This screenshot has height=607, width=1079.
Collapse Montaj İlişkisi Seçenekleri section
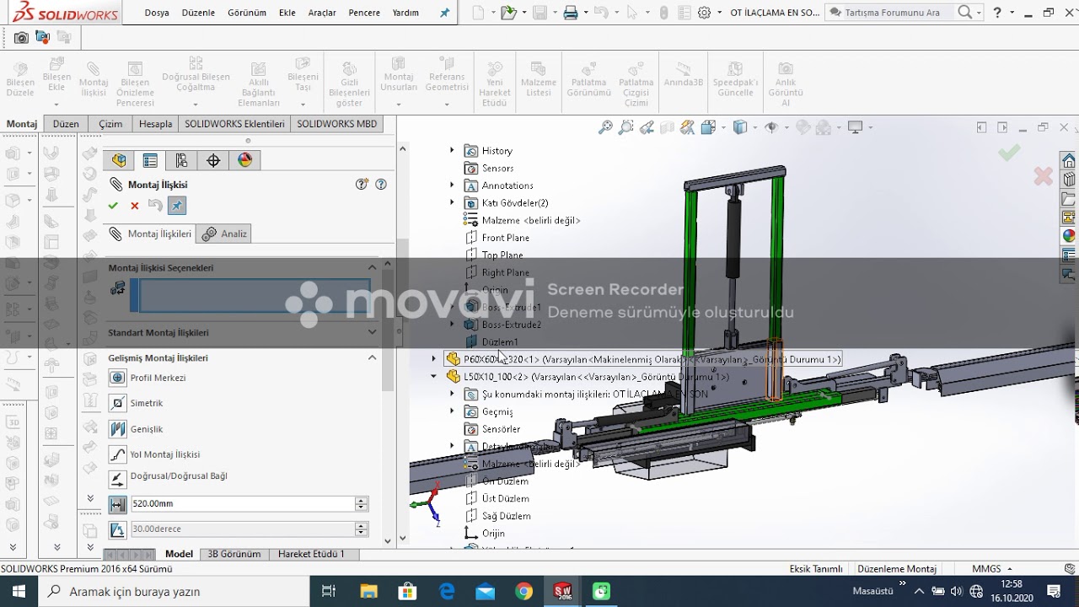click(372, 267)
